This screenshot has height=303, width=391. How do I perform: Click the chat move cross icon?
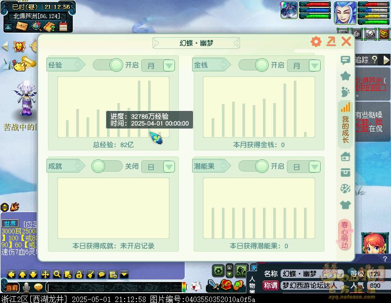coord(45,275)
